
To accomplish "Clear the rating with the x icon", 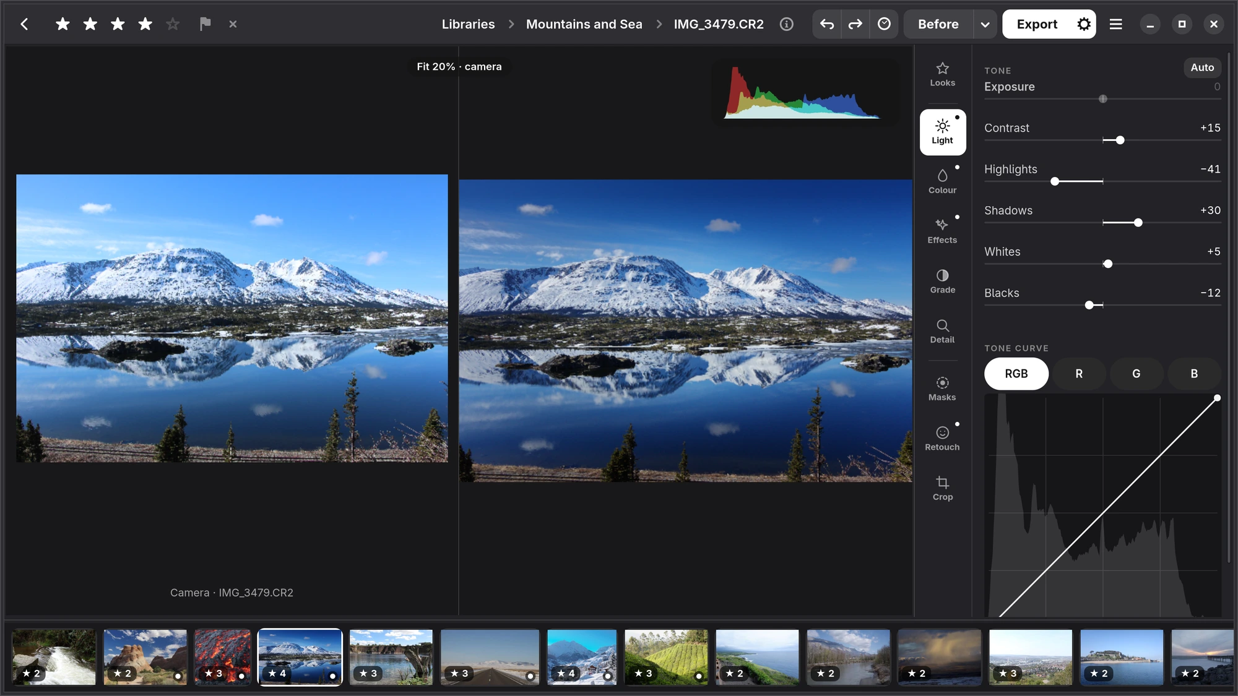I will [233, 24].
